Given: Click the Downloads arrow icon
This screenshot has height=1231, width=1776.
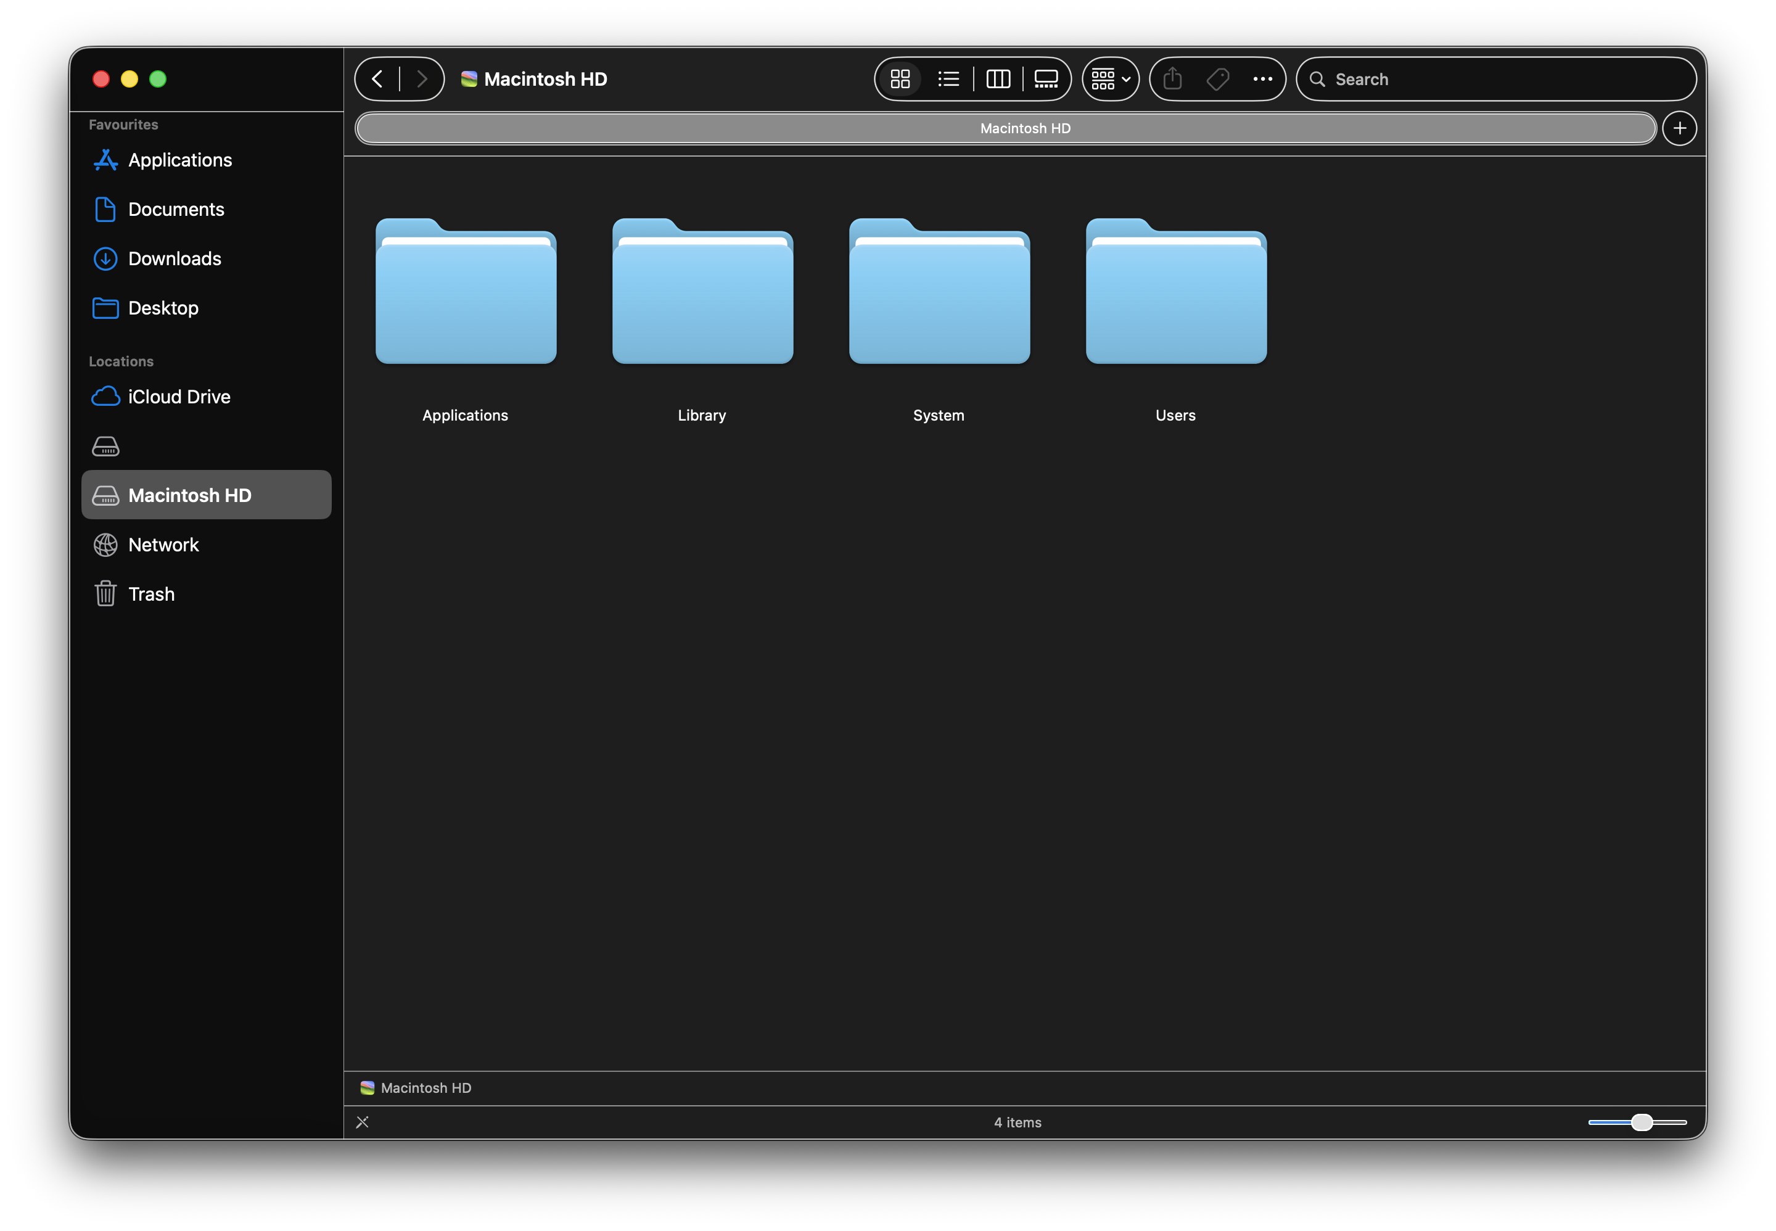Looking at the screenshot, I should point(105,258).
